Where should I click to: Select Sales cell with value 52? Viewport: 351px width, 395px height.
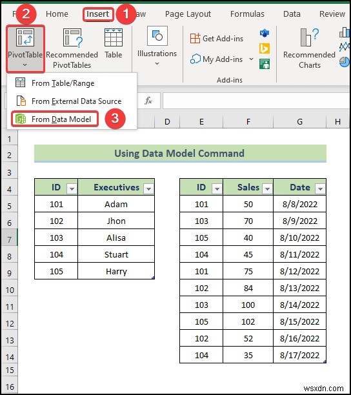click(248, 338)
